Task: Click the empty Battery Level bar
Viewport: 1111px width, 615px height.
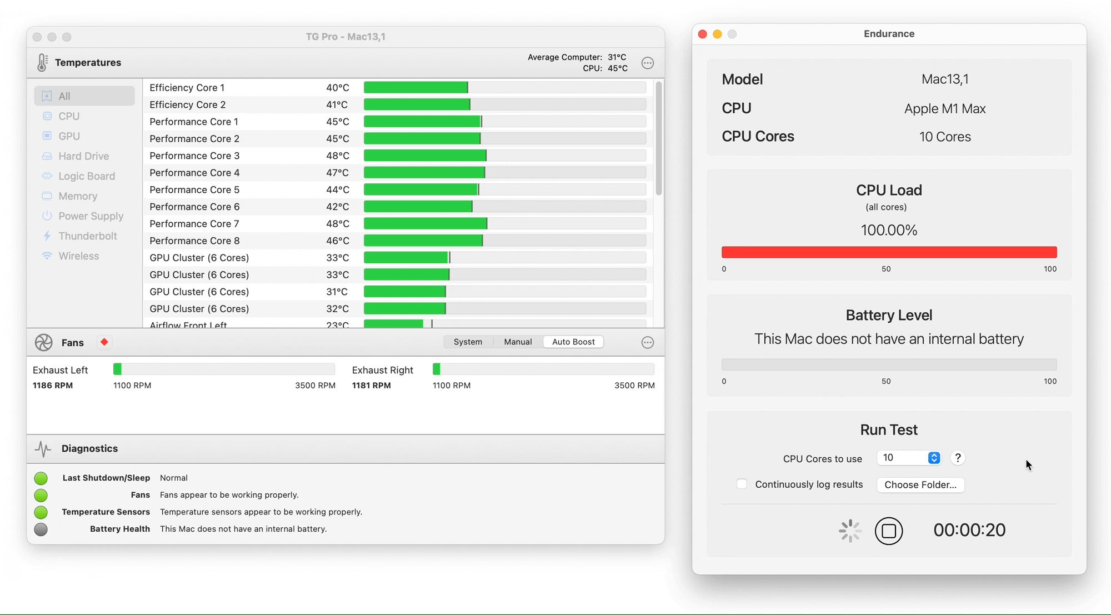Action: pos(889,364)
